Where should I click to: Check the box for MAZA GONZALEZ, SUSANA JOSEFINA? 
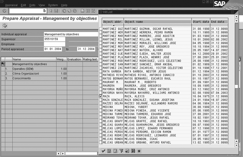(101, 100)
